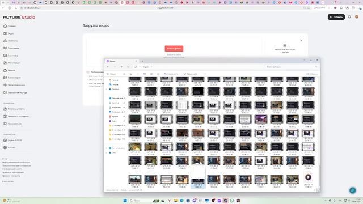Click the YouTube import option in upload panel

point(285,49)
